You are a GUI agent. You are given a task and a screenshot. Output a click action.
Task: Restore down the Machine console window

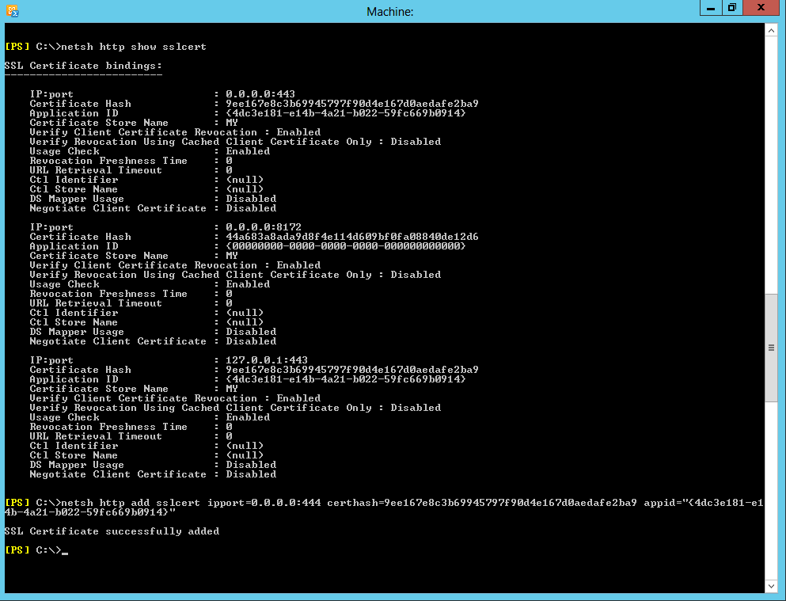click(732, 8)
